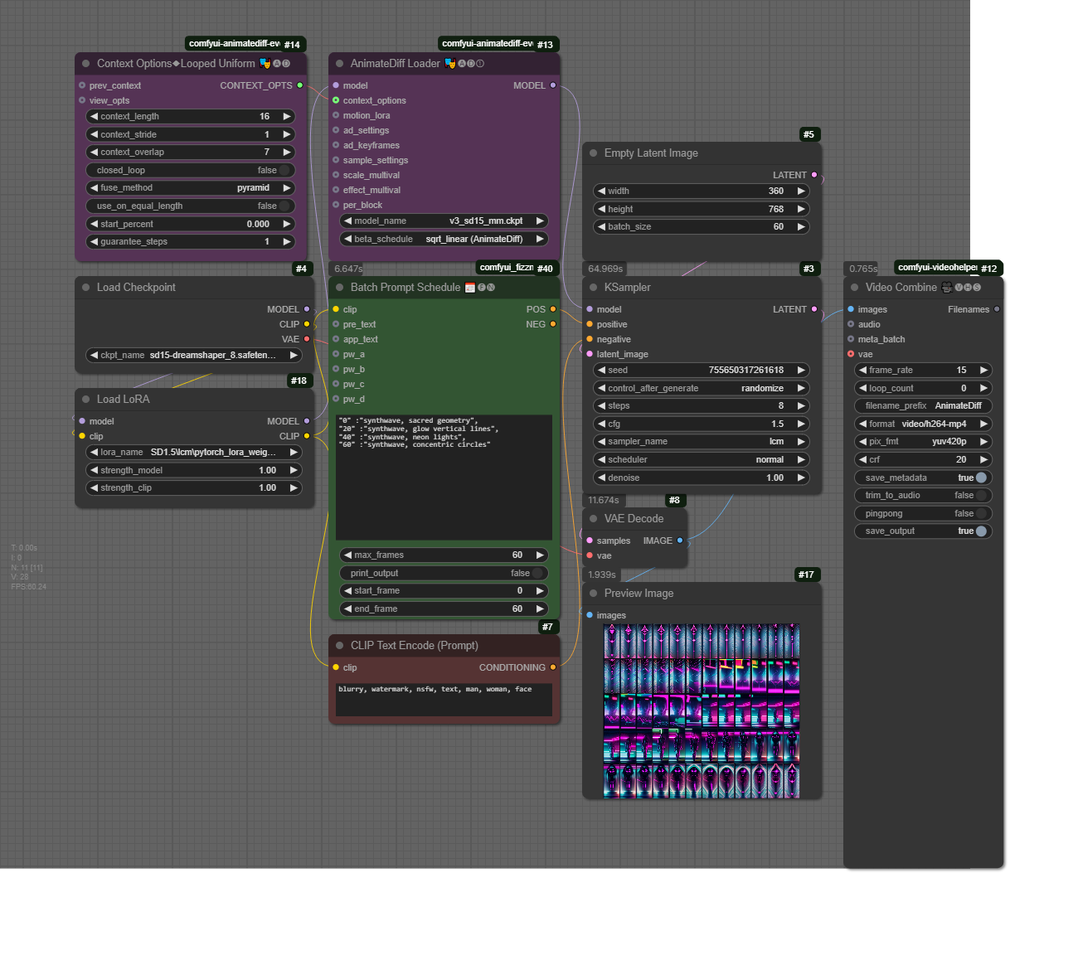The image size is (1078, 965).
Task: Collapse the KSampler node using its title dot
Action: tap(593, 288)
